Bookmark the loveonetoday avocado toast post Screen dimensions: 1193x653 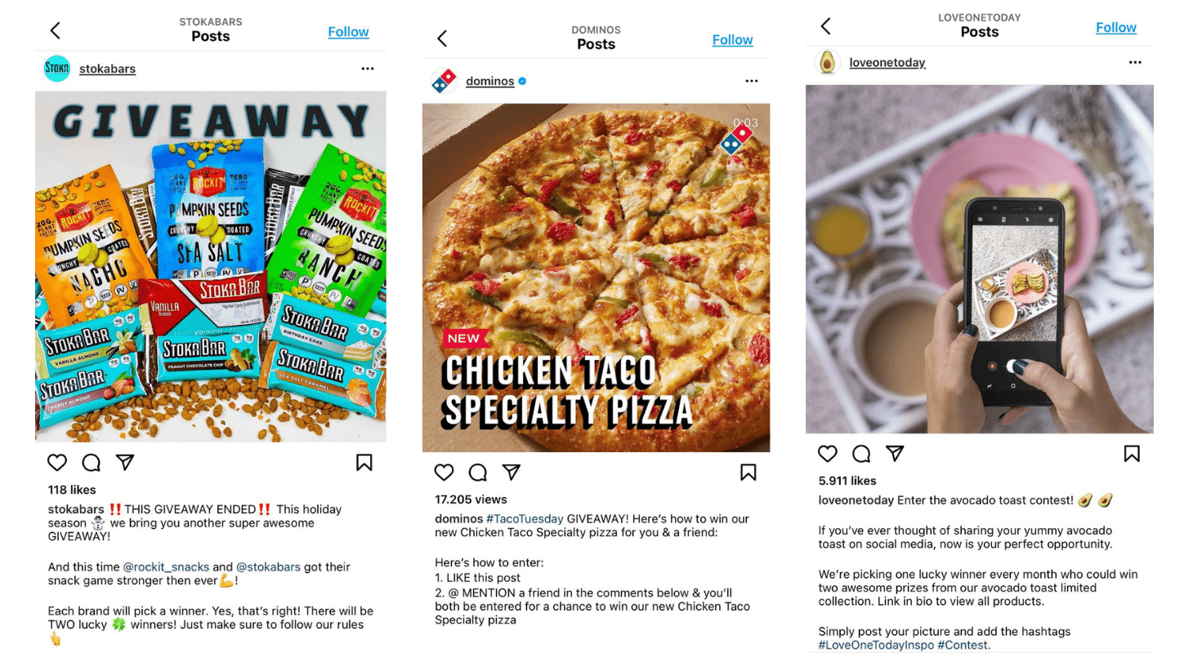[1132, 453]
